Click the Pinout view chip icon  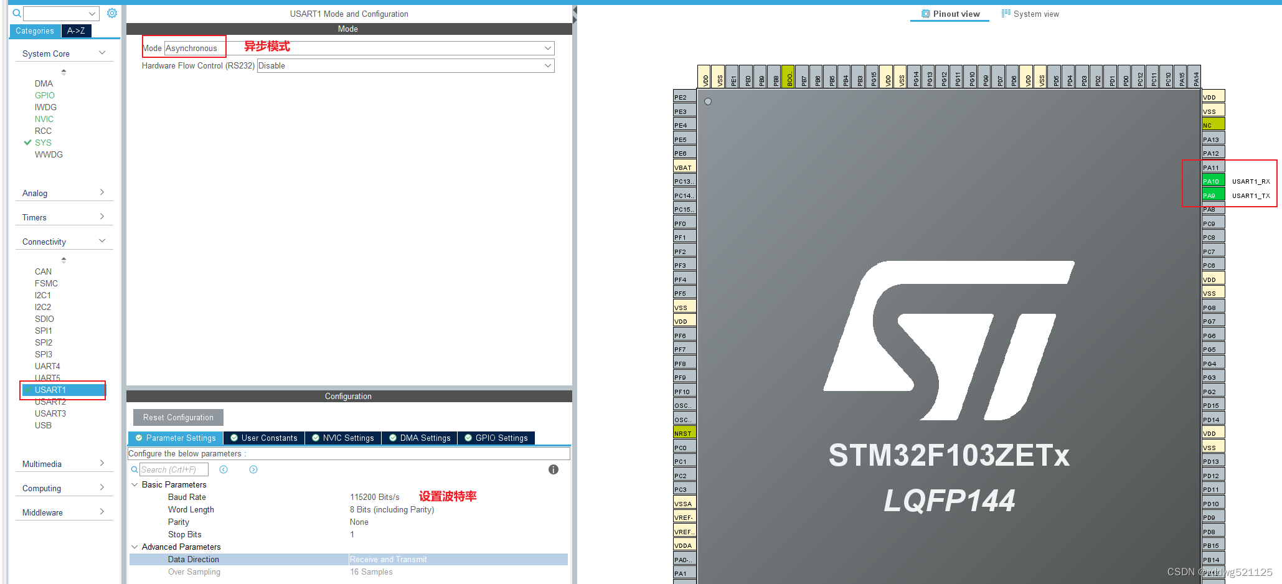tap(926, 14)
